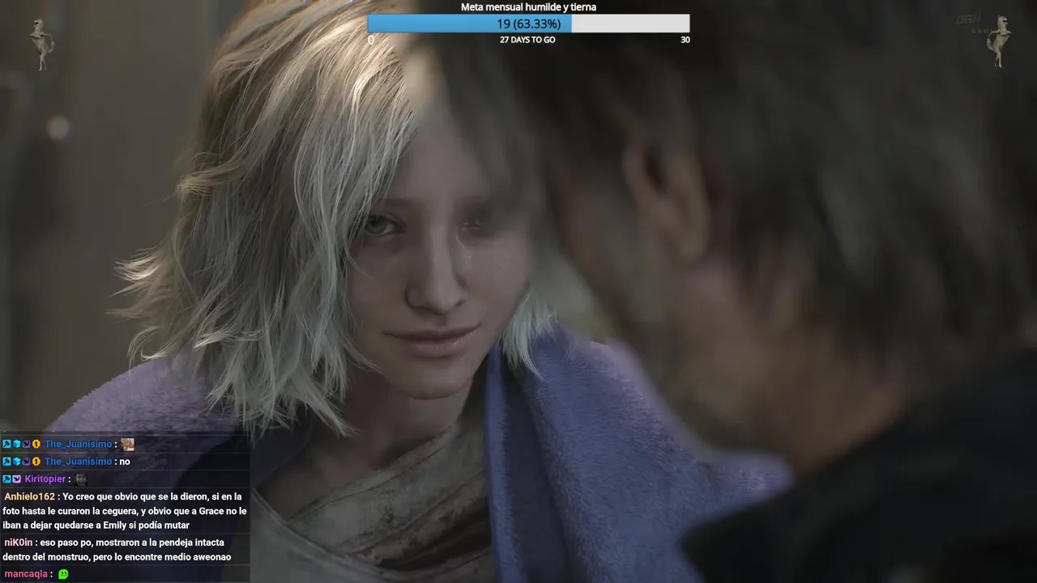Image resolution: width=1037 pixels, height=583 pixels.
Task: Open Anhielo162's username in chat
Action: click(x=30, y=496)
